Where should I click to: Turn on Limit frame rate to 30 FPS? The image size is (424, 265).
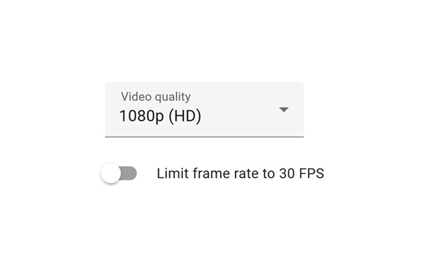119,174
